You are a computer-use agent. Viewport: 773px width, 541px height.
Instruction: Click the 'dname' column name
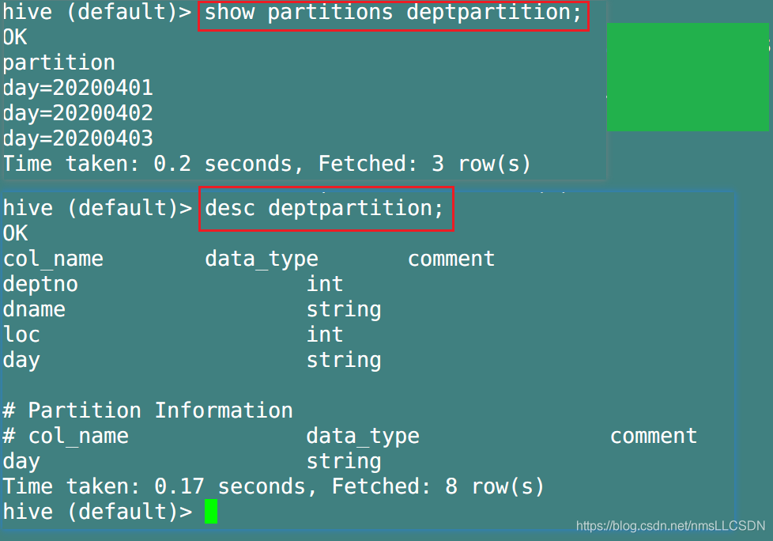pyautogui.click(x=34, y=310)
